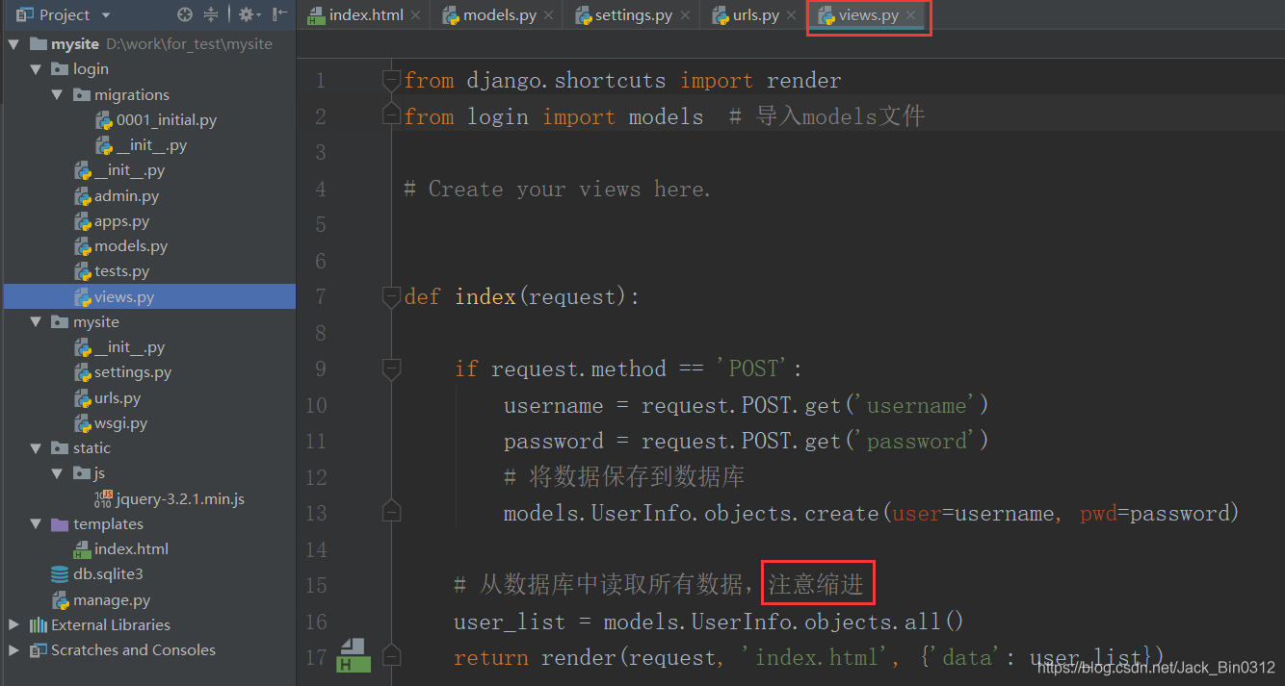Click the jquery JS file icon
This screenshot has width=1285, height=686.
104,498
